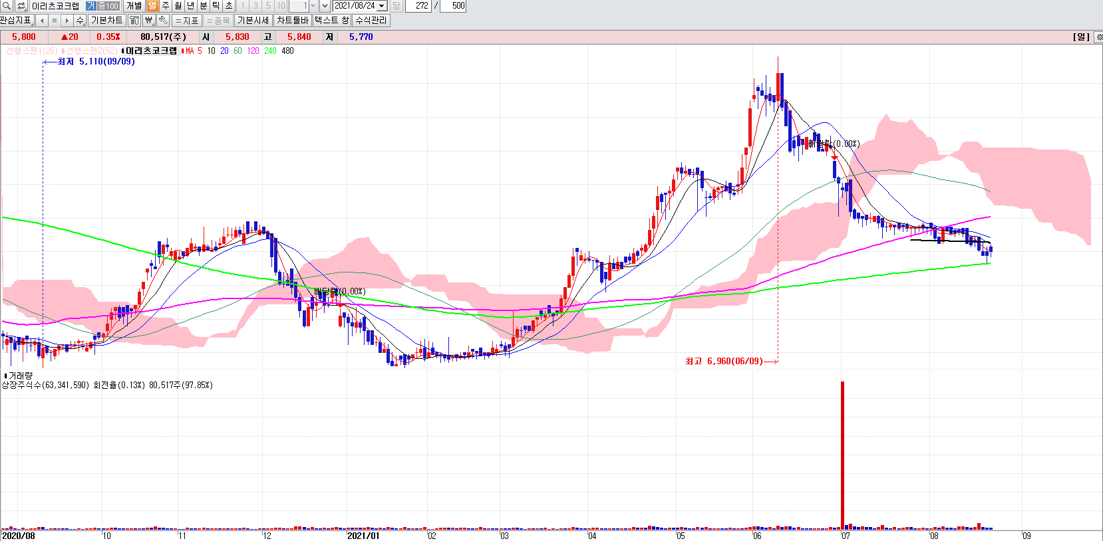This screenshot has height=541, width=1103.
Task: Select the 초 second period button
Action: tap(228, 5)
